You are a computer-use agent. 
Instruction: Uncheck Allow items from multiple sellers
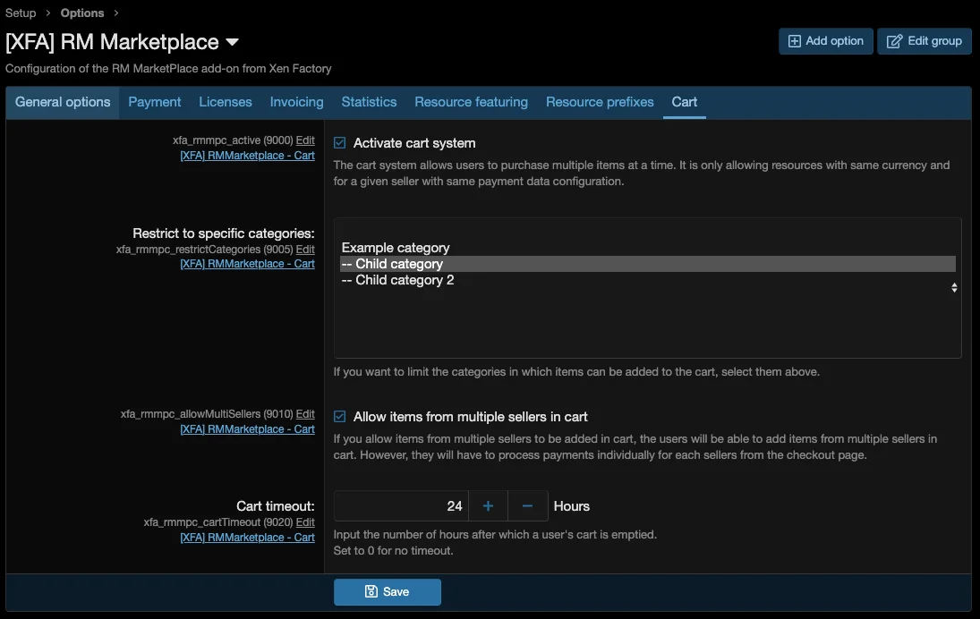(x=340, y=417)
